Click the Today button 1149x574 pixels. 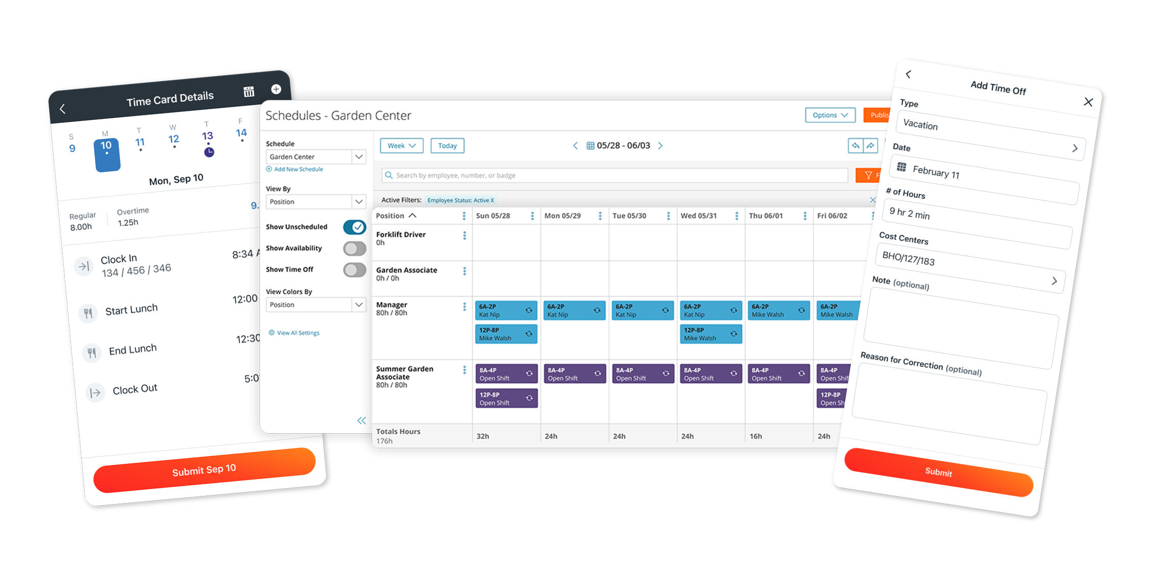coord(447,145)
